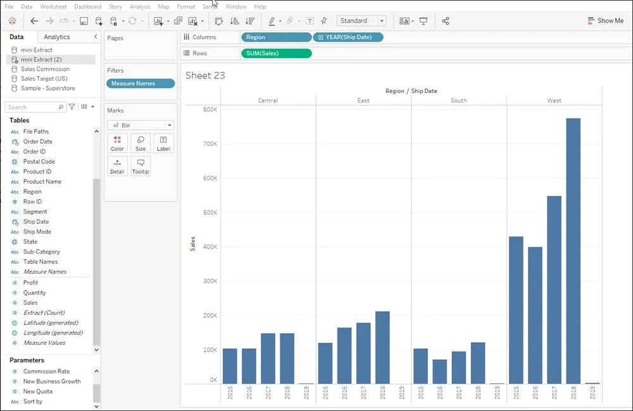Open the Dashboard menu
633x411 pixels.
click(87, 6)
